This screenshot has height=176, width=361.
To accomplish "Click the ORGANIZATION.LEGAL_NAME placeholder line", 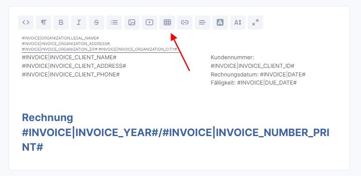I will tap(60, 38).
